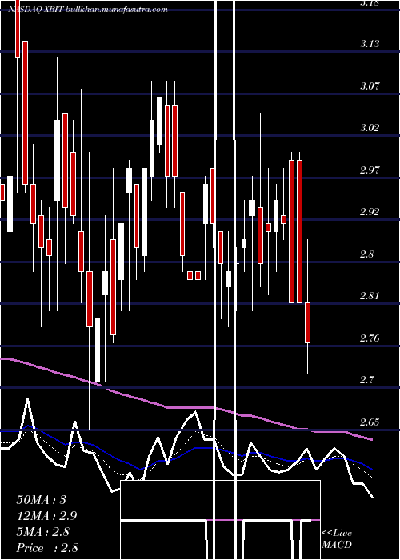This screenshot has width=400, height=560.
Task: Click the last red candlestick near 2.76
Action: [x=307, y=322]
